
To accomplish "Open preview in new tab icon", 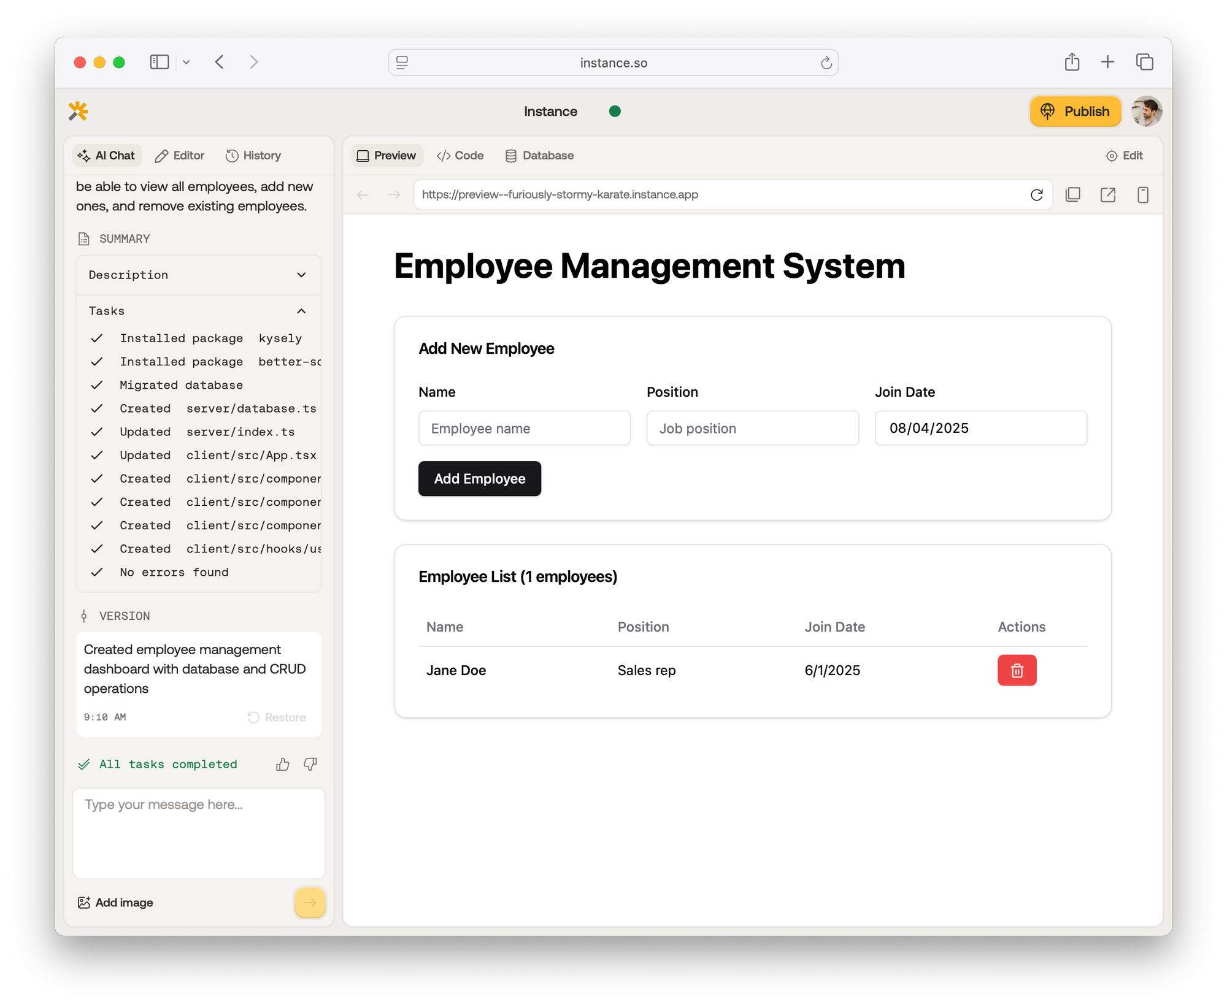I will 1107,195.
